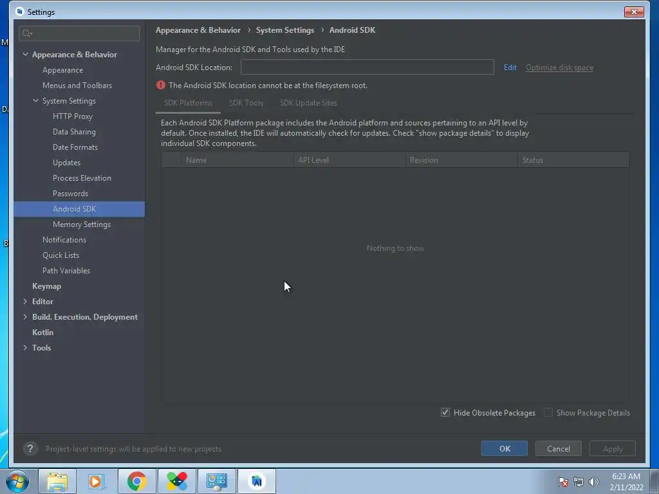This screenshot has width=659, height=494.
Task: Click the Name column header
Action: [x=237, y=160]
